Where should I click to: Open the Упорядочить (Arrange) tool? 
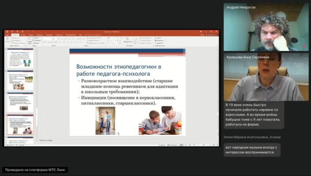tap(127, 40)
